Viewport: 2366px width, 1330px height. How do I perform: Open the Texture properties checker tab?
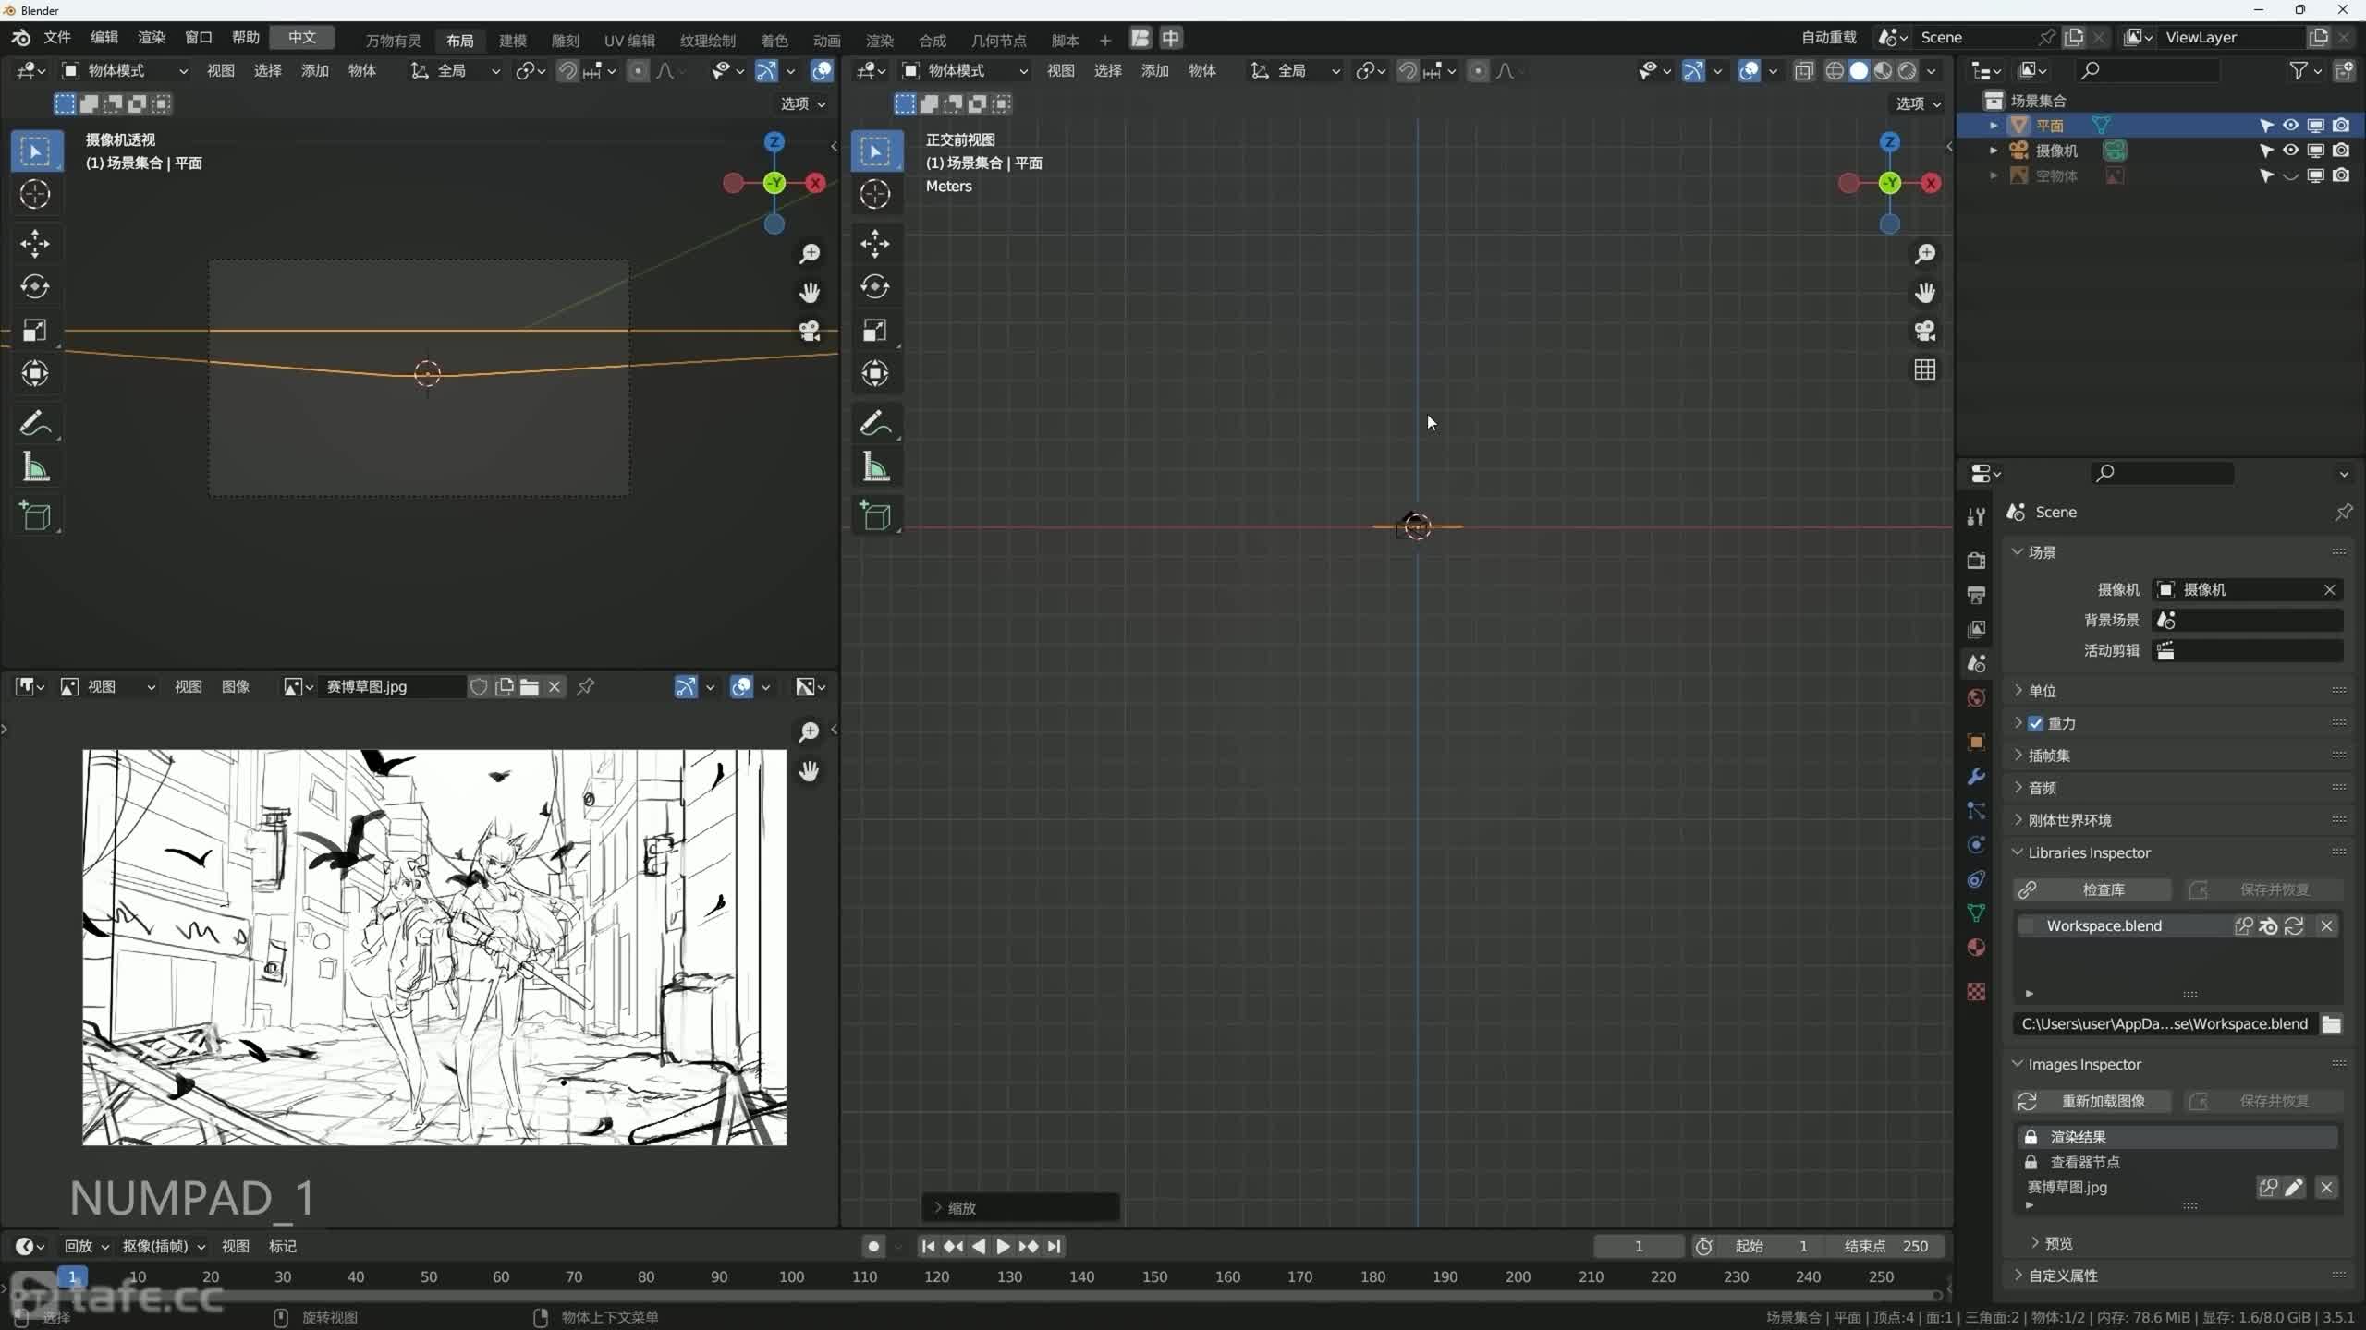coord(1976,991)
